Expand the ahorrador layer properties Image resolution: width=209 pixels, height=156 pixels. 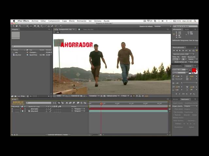point(21,109)
